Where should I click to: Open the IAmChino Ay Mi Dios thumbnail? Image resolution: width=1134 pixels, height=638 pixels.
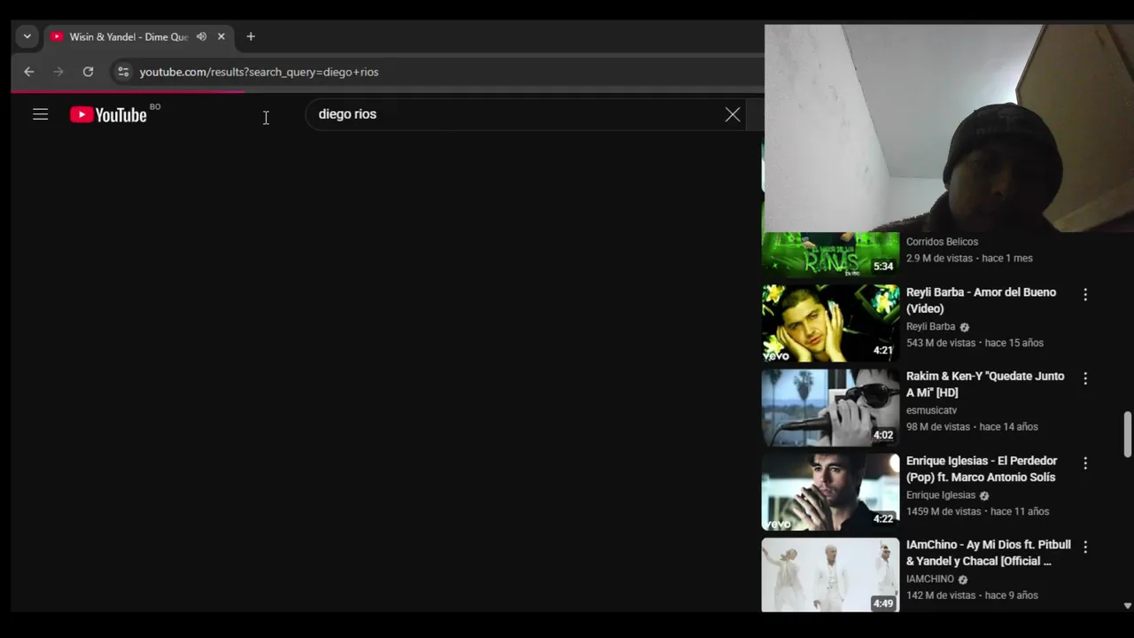pos(830,574)
